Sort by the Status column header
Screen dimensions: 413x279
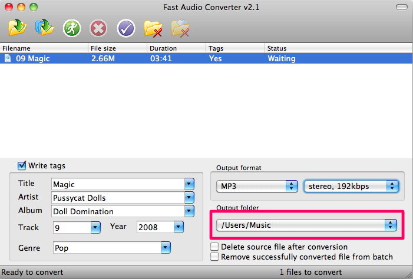click(339, 48)
